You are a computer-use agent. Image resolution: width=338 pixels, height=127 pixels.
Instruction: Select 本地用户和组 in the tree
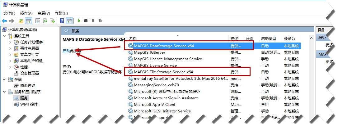pos(31,61)
